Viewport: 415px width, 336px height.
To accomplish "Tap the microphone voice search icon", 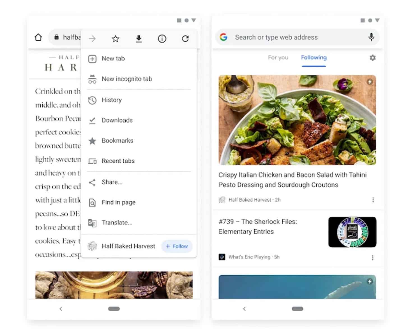I will point(371,37).
